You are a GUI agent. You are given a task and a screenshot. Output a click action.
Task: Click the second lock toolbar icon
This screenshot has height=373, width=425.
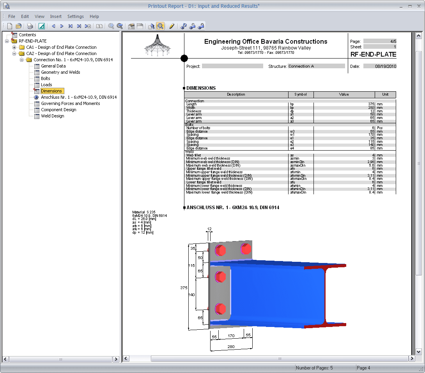tap(192, 26)
